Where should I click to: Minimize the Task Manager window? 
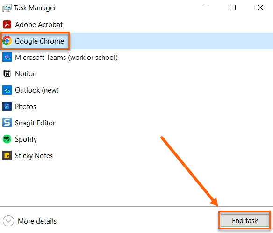tap(206, 7)
